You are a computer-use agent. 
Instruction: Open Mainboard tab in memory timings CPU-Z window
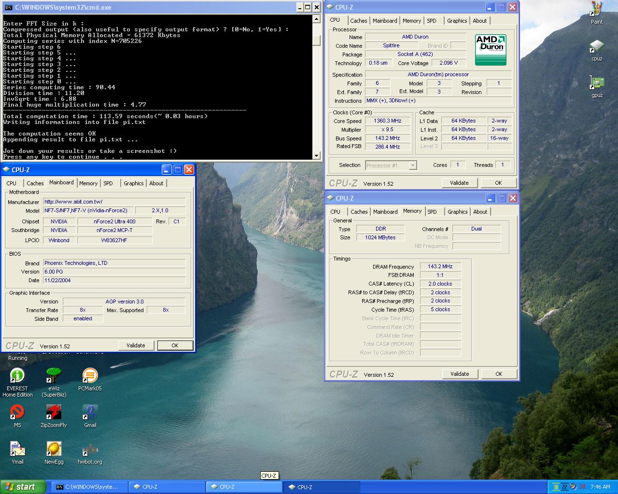click(x=385, y=212)
